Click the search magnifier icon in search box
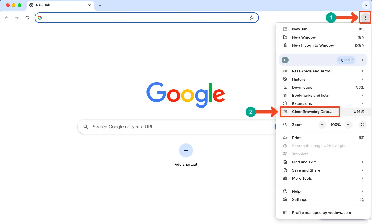Image resolution: width=372 pixels, height=224 pixels. [86, 127]
